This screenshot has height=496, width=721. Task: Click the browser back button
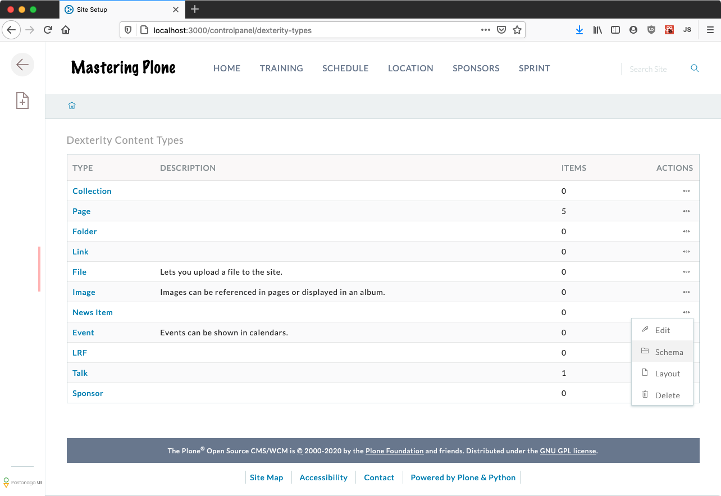[x=11, y=30]
